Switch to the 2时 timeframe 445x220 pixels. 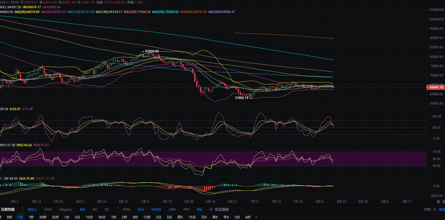click(124, 217)
